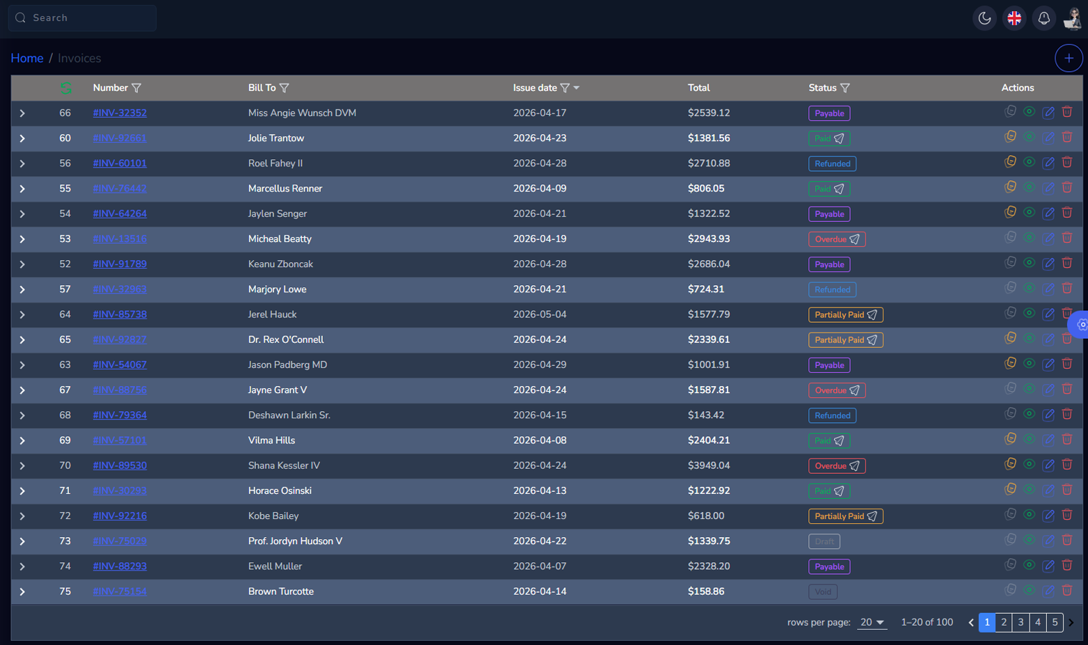Open notifications bell
The image size is (1088, 645).
1043,18
